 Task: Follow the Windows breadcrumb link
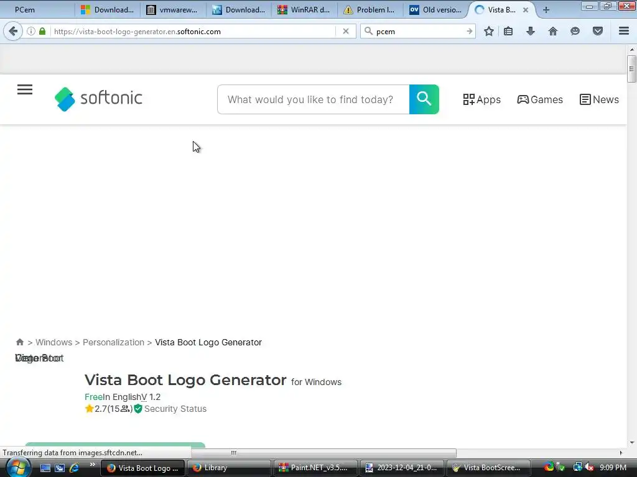pyautogui.click(x=53, y=342)
